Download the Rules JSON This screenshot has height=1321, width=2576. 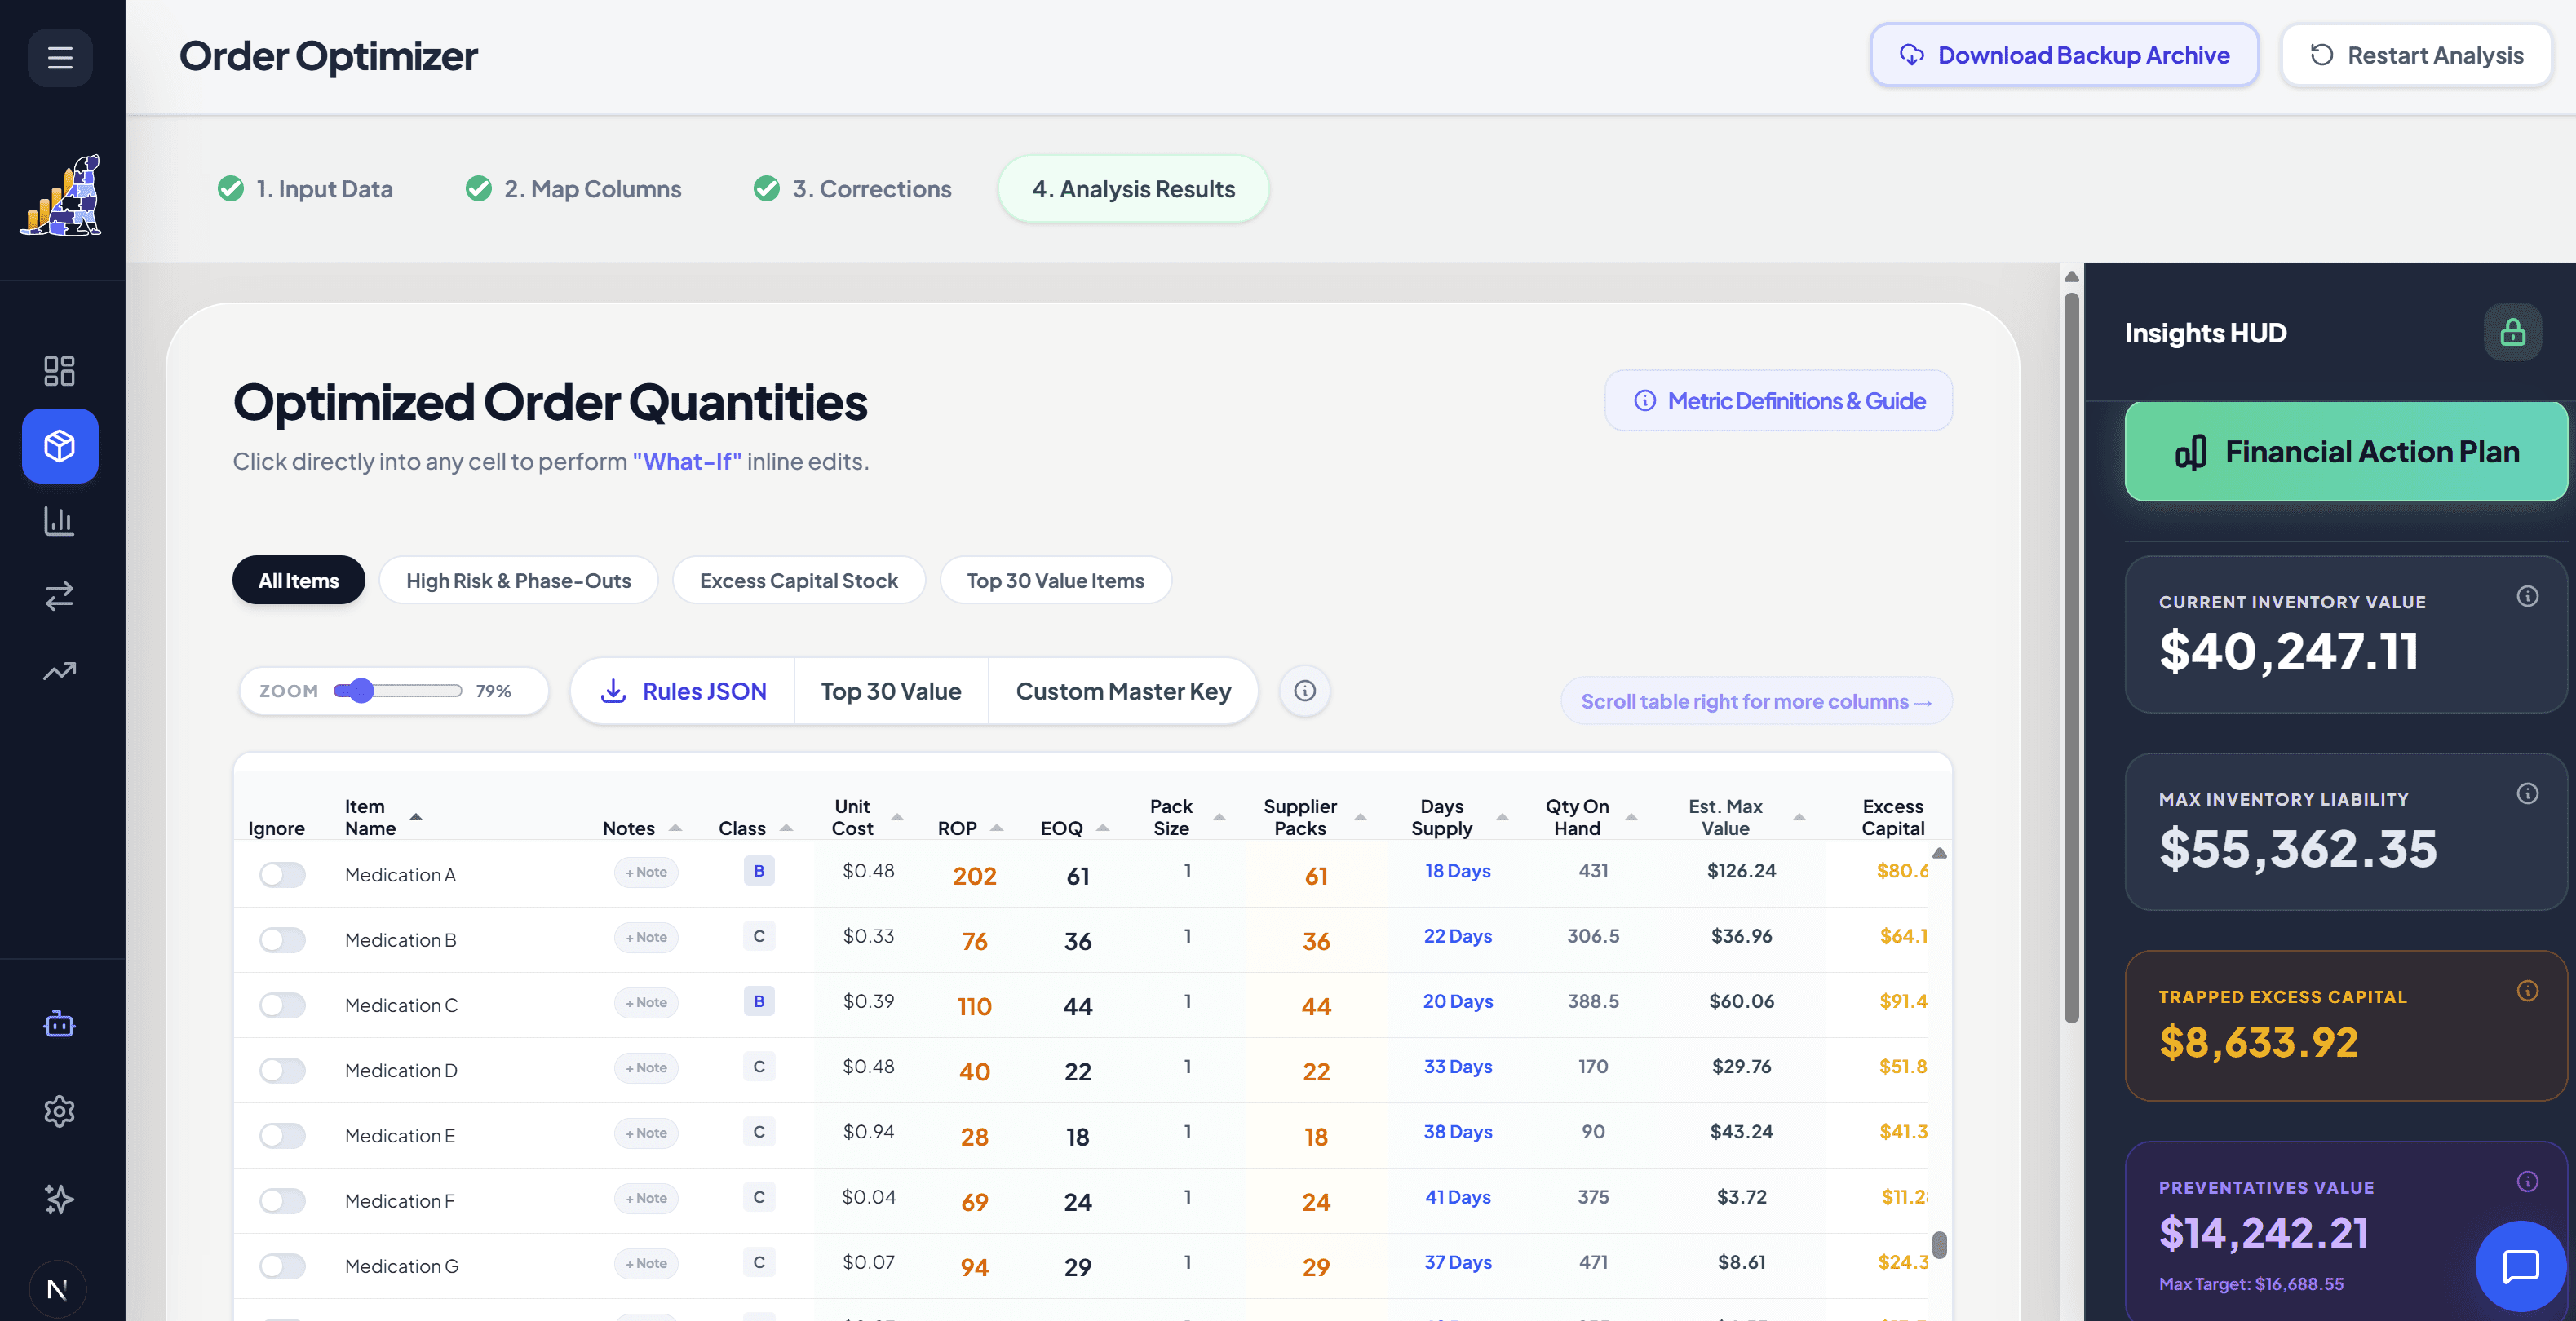click(683, 691)
